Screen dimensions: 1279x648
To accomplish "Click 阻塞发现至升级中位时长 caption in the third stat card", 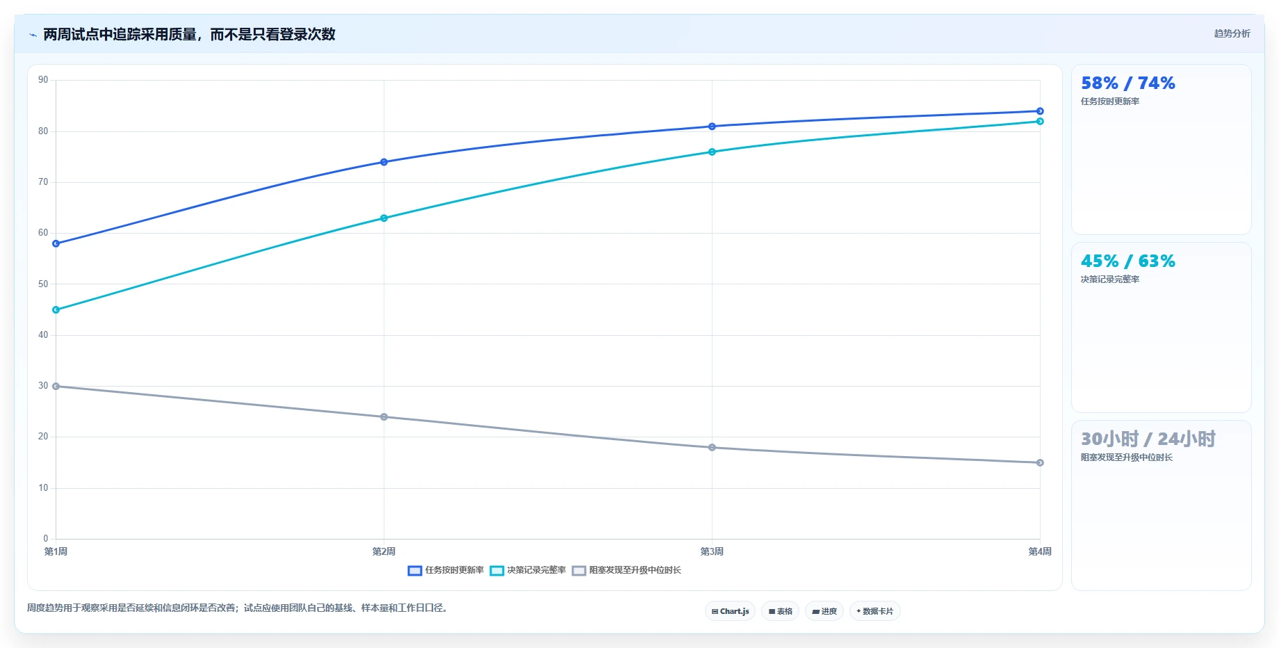I will click(x=1126, y=457).
